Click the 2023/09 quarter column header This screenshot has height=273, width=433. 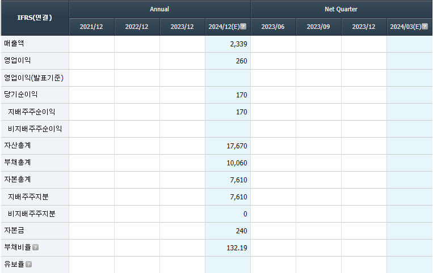click(x=318, y=27)
